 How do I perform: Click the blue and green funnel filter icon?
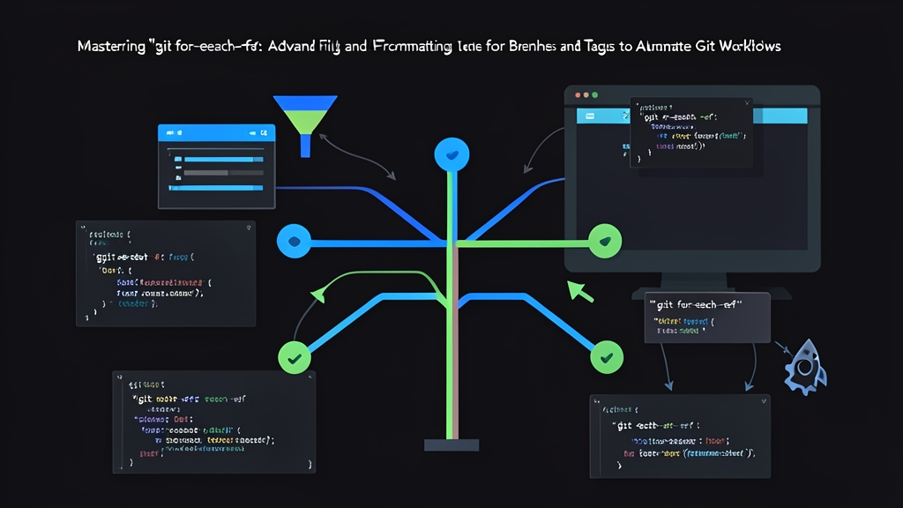(305, 125)
